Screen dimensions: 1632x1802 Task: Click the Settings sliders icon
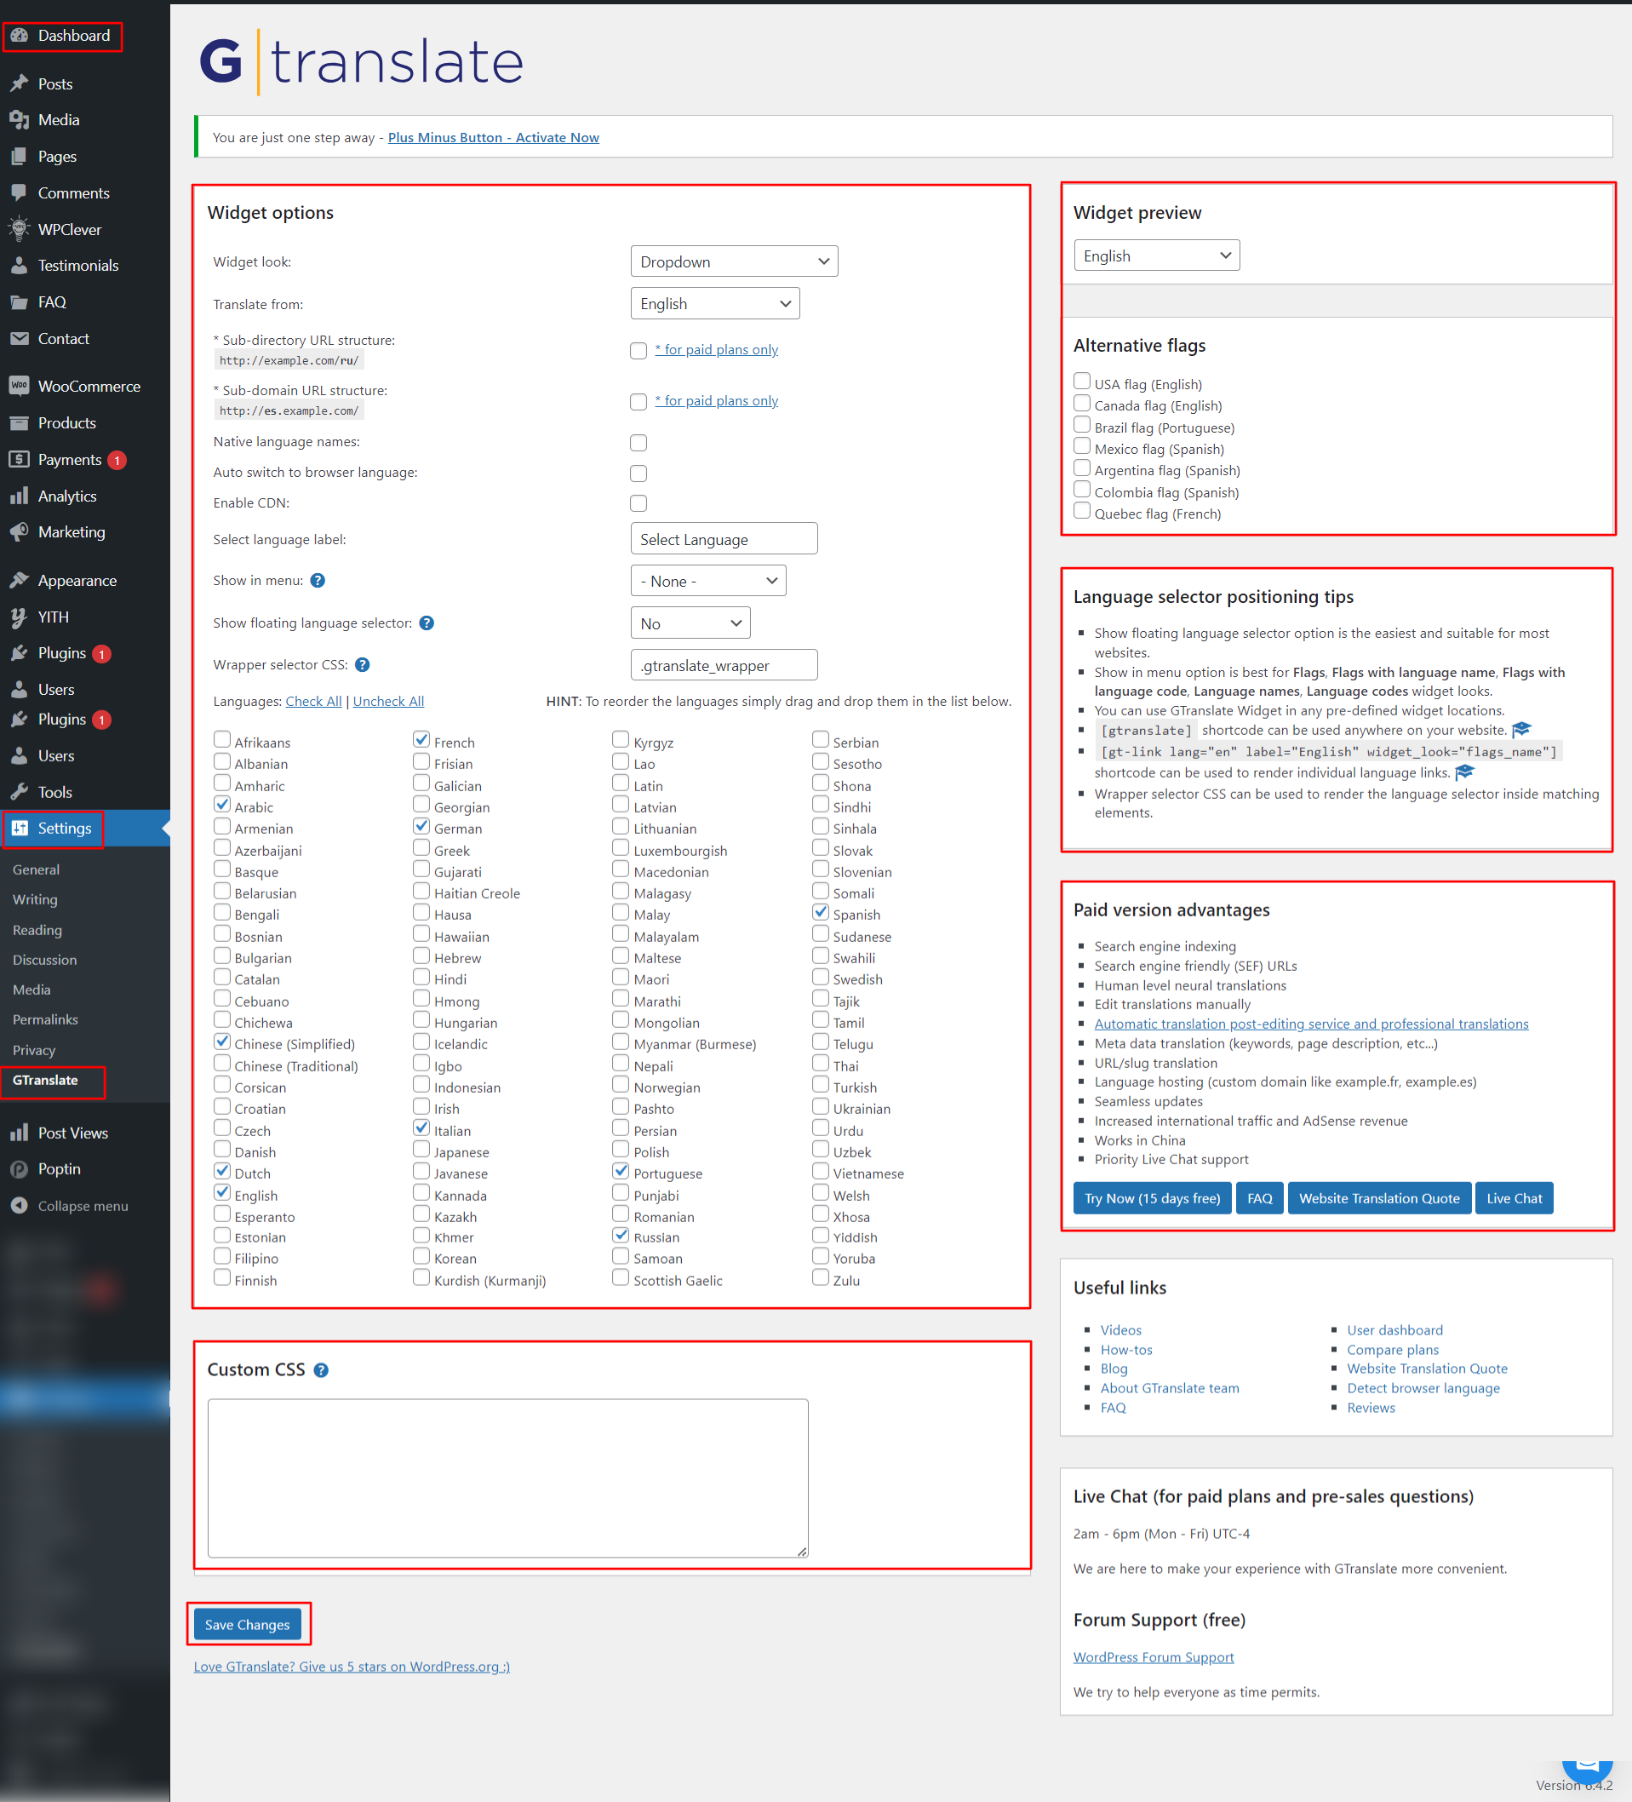(x=20, y=829)
